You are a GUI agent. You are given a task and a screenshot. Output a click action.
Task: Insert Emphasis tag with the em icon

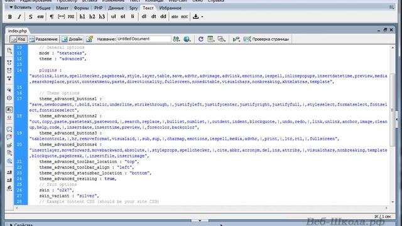click(x=40, y=17)
